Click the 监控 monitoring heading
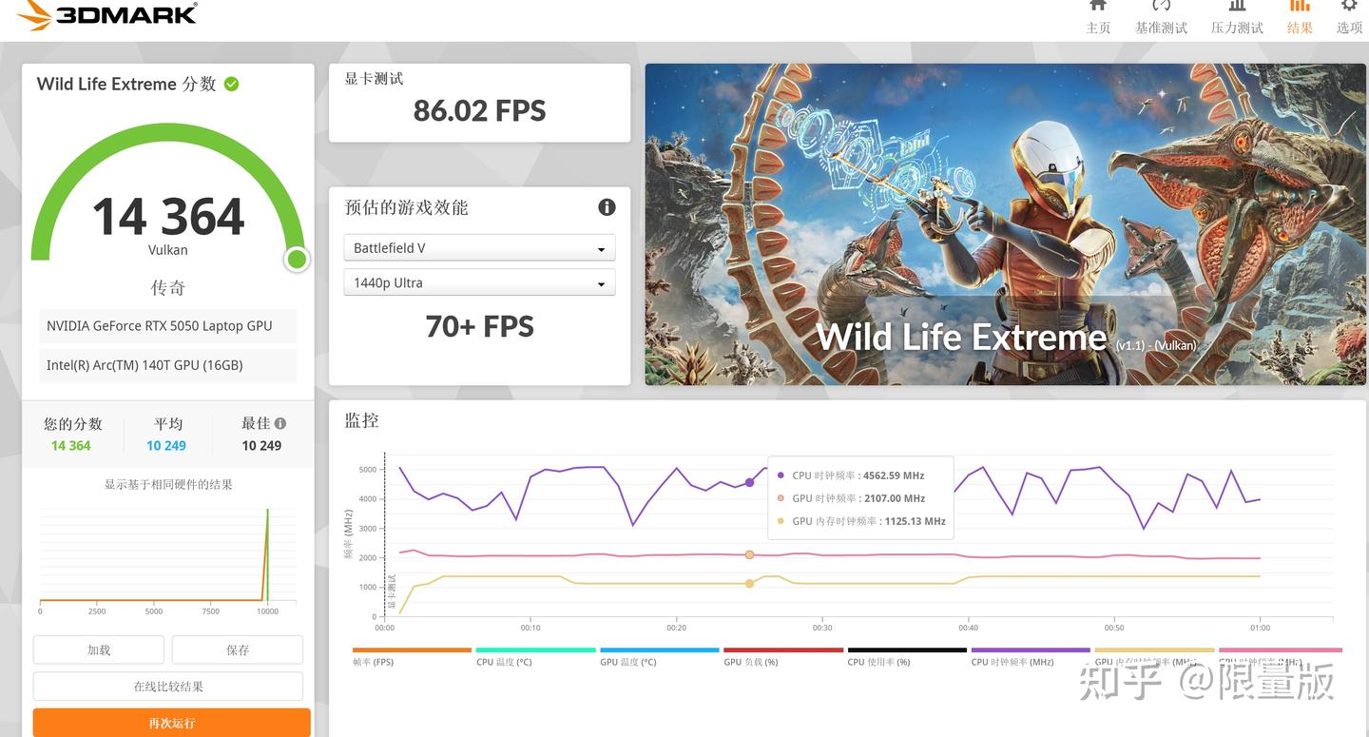 tap(362, 420)
